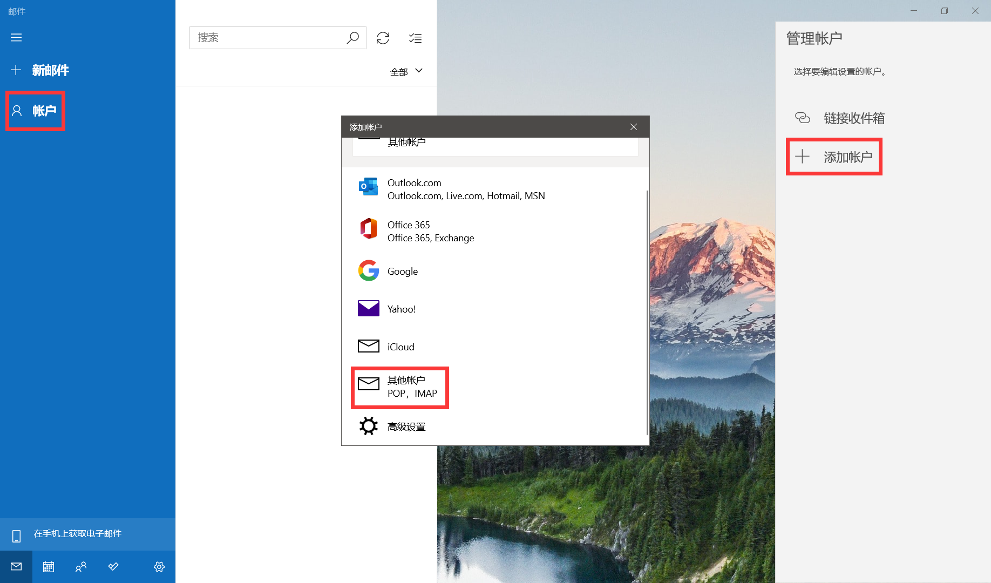Open the settings gear in the sidebar
This screenshot has width=991, height=583.
[x=159, y=567]
